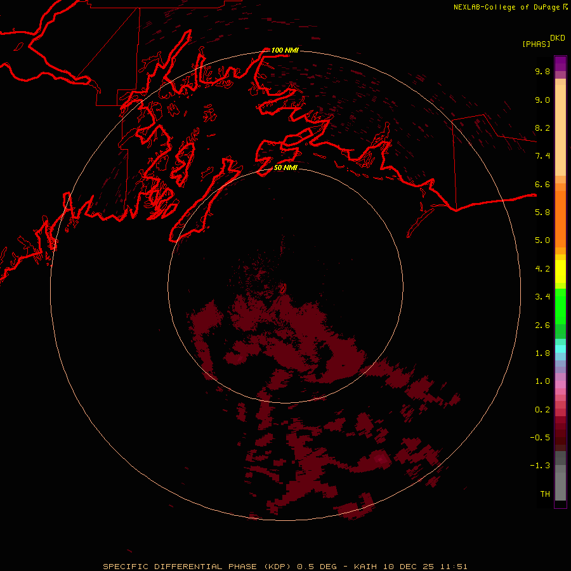
Task: Pick the bright green band on the color bar
Action: click(560, 306)
